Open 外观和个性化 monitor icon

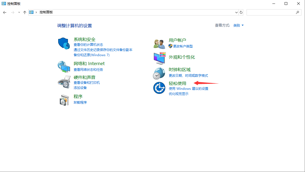(x=159, y=58)
